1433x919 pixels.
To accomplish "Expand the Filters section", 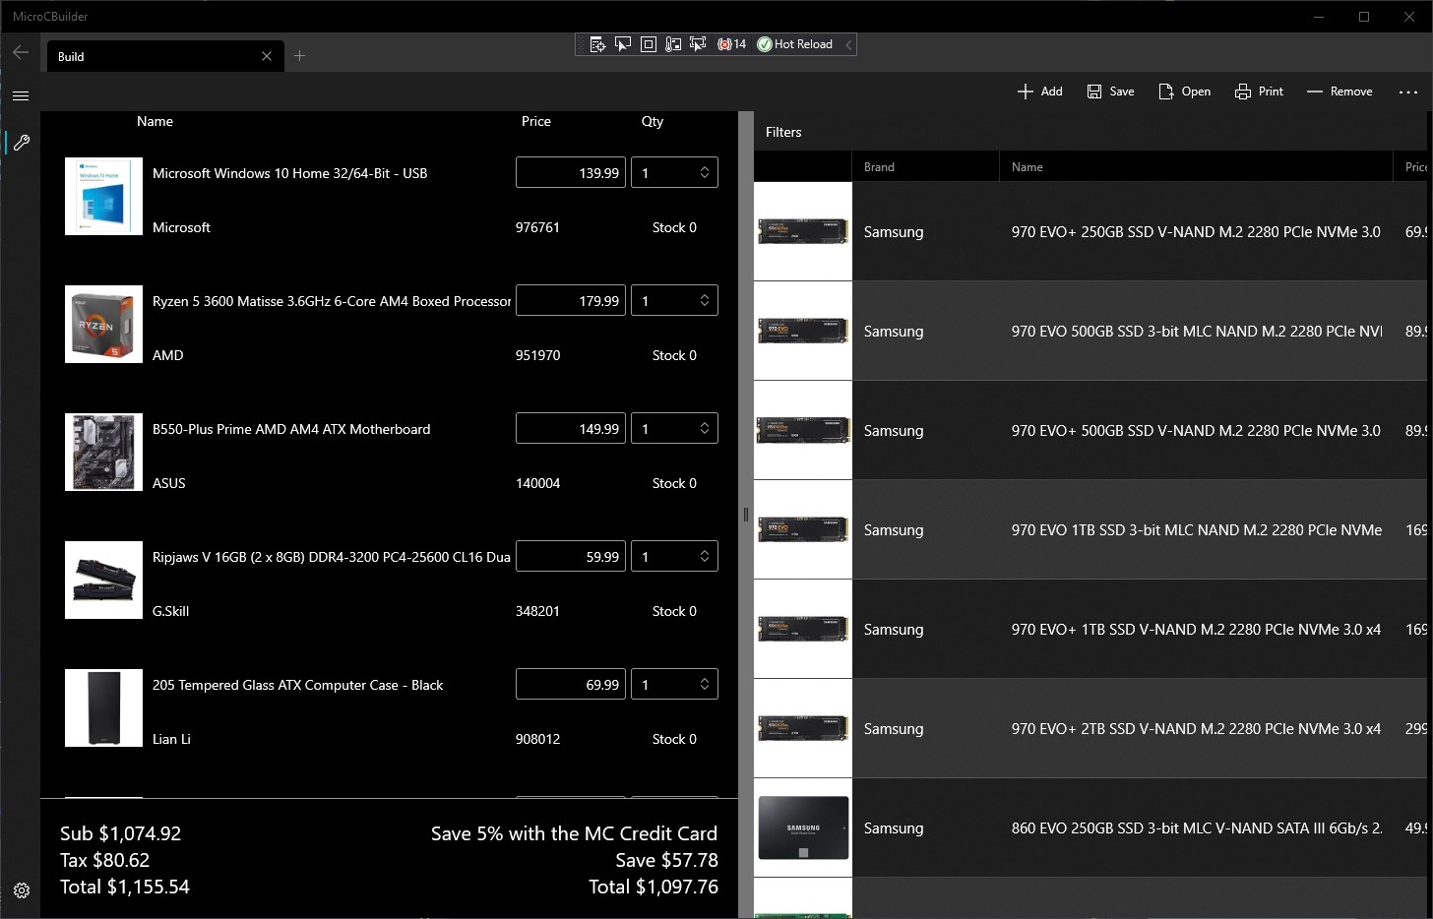I will pos(783,132).
